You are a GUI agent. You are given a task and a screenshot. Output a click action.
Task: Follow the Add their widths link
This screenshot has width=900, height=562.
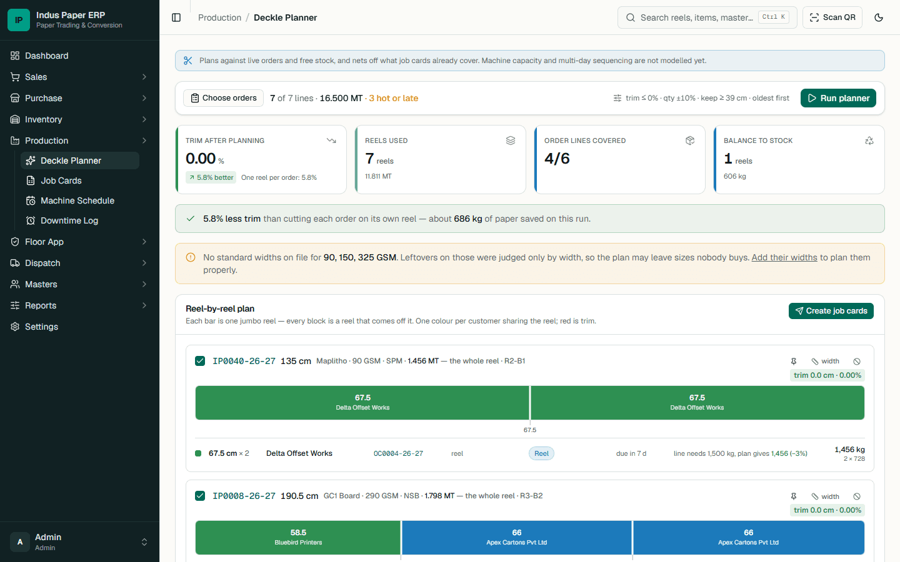(784, 257)
